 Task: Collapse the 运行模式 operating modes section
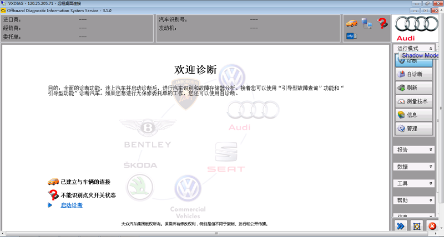431,49
